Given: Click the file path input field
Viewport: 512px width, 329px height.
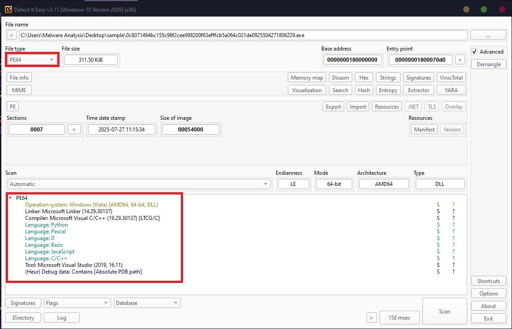Looking at the screenshot, I should pos(243,35).
